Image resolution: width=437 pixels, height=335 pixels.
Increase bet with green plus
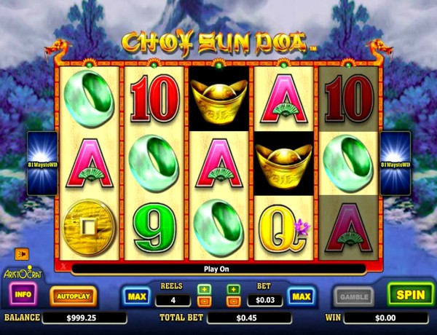(234, 290)
